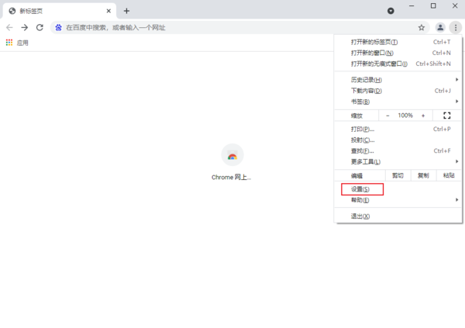Image resolution: width=465 pixels, height=328 pixels.
Task: Maximize the Chrome window
Action: pyautogui.click(x=433, y=5)
